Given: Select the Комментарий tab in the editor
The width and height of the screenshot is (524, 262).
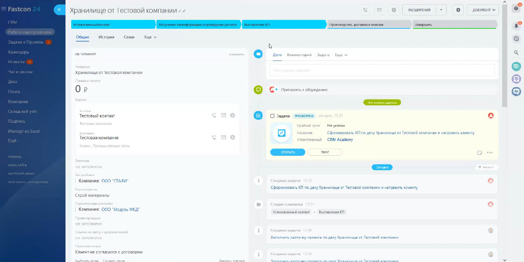Looking at the screenshot, I should [x=299, y=55].
